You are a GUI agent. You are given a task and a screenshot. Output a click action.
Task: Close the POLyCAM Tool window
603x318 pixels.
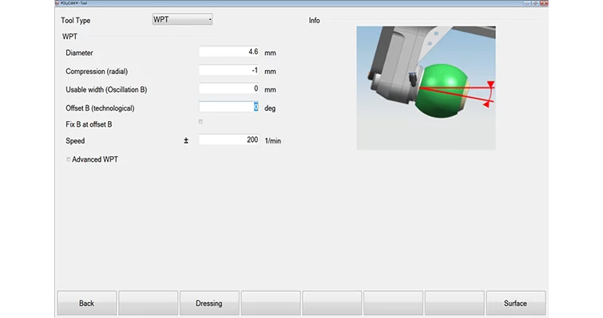click(x=544, y=3)
